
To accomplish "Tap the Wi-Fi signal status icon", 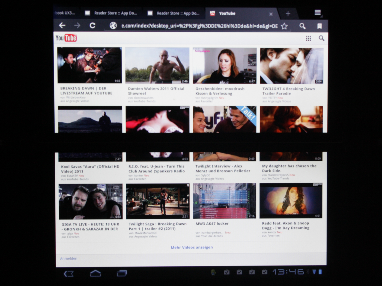I will point(314,272).
